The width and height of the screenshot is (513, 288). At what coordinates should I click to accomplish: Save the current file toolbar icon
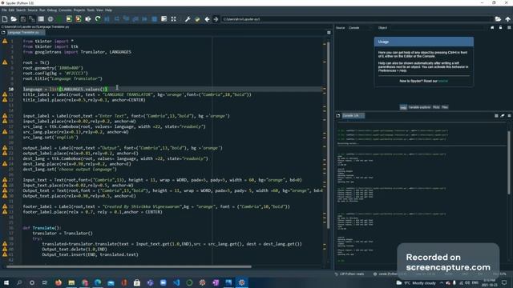[23, 19]
